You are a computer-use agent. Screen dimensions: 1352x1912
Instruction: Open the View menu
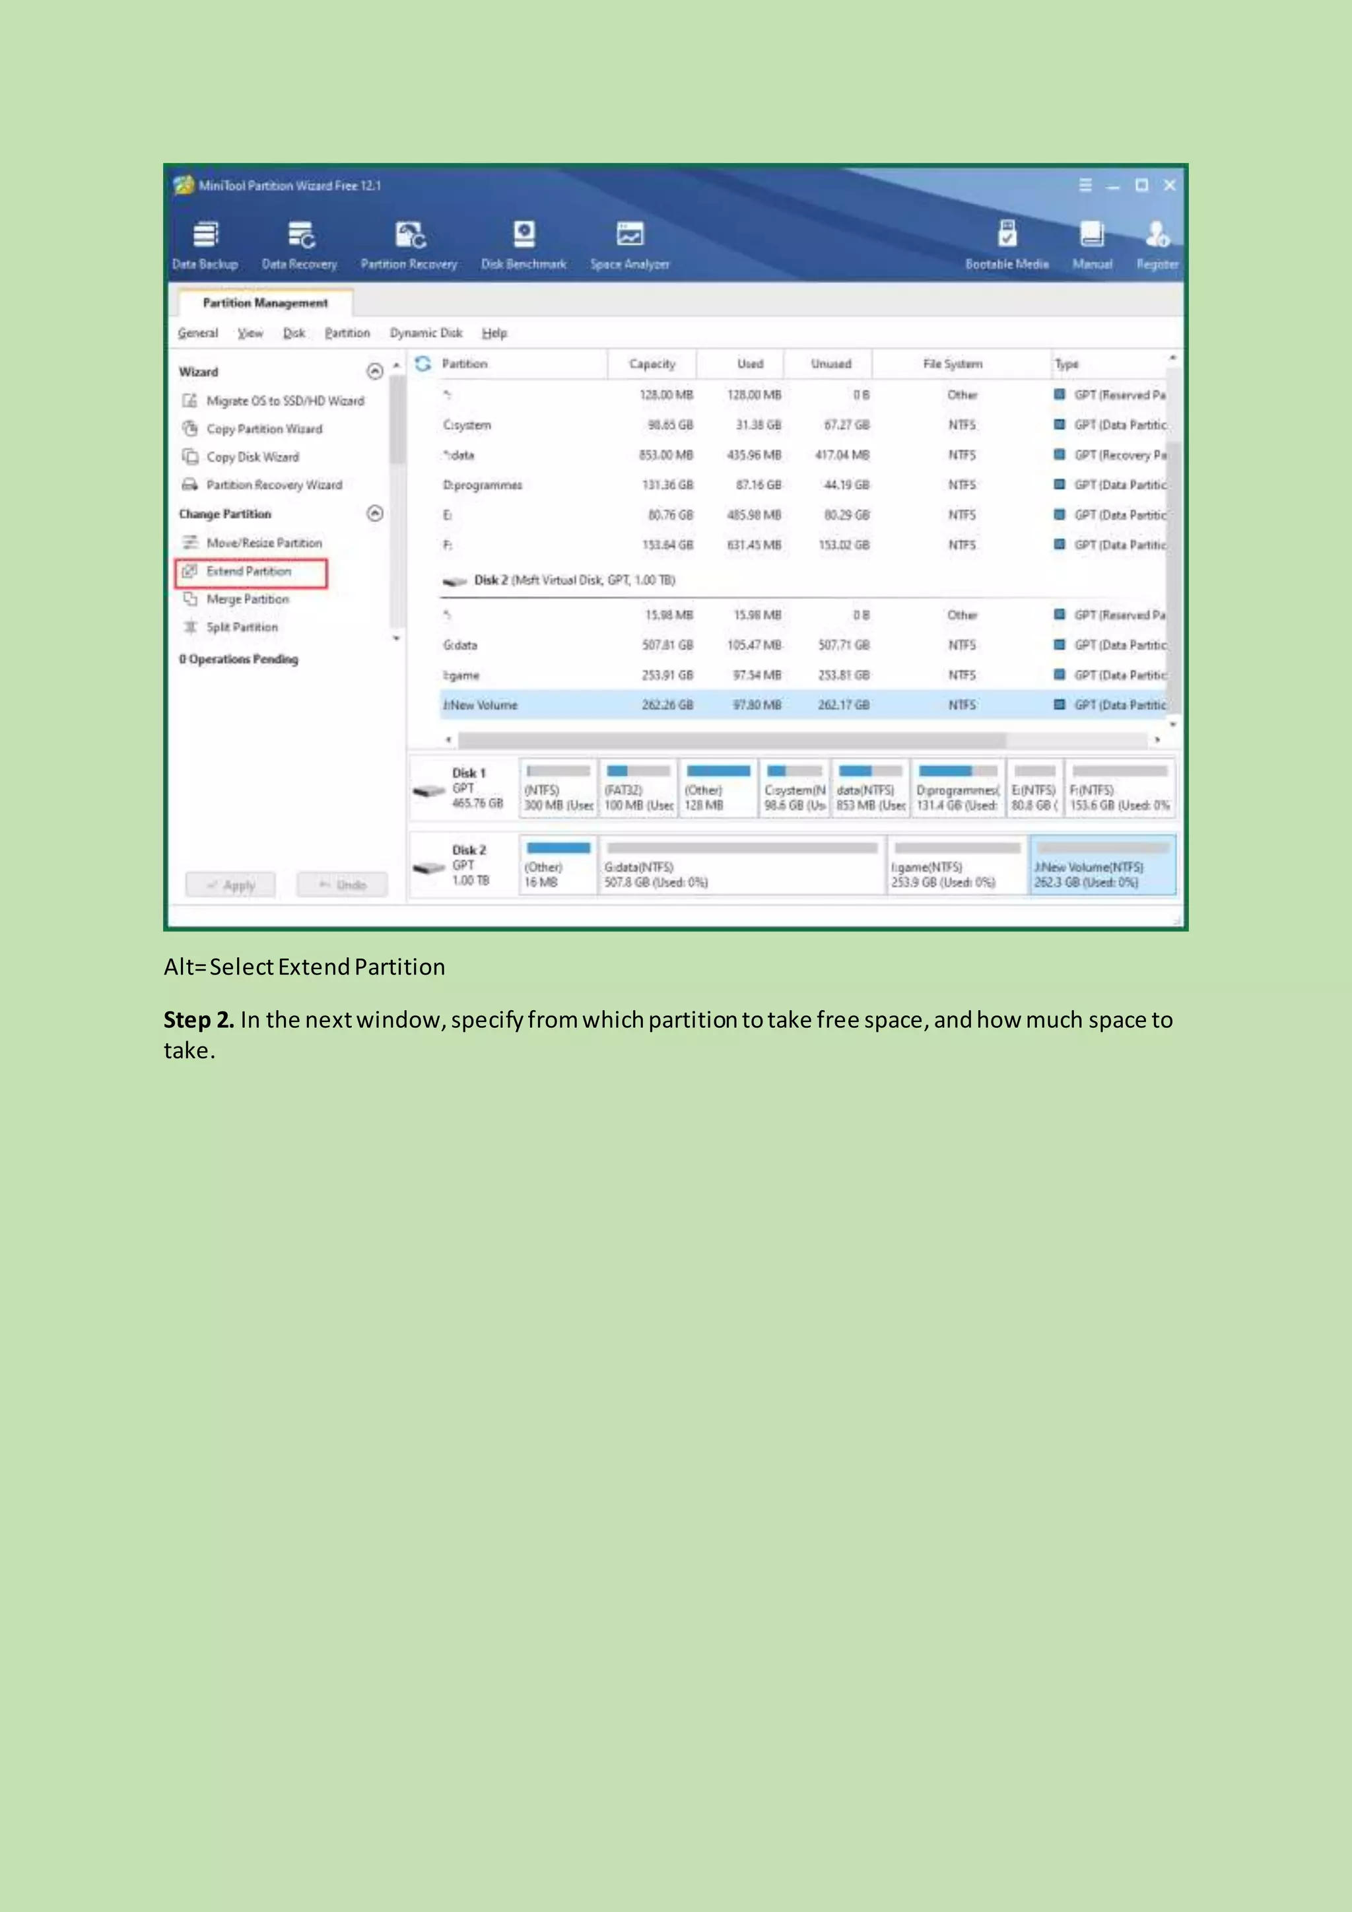[250, 333]
